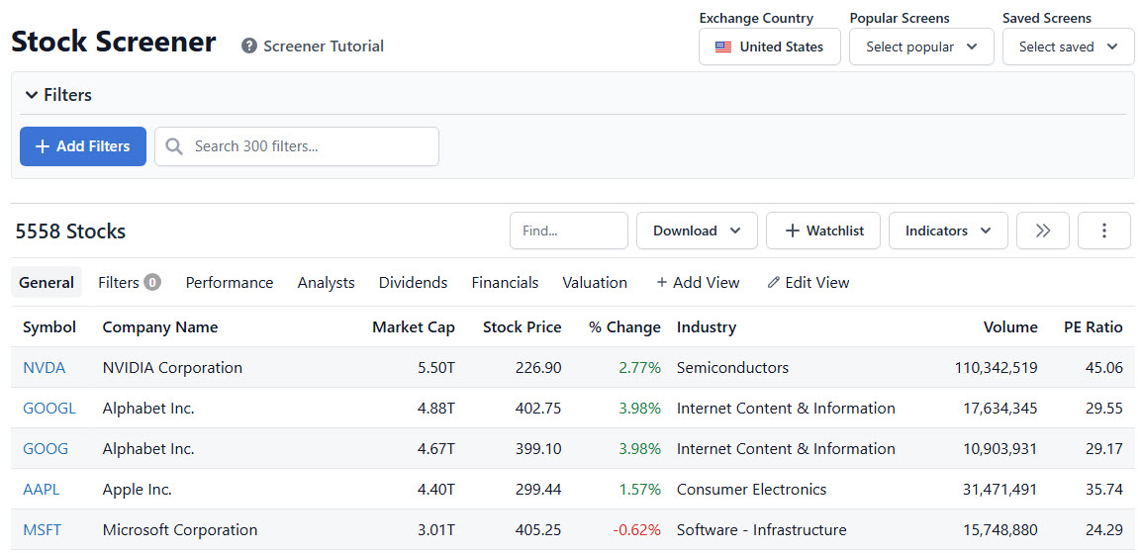
Task: Click the 110,342,519 volume value
Action: point(997,367)
